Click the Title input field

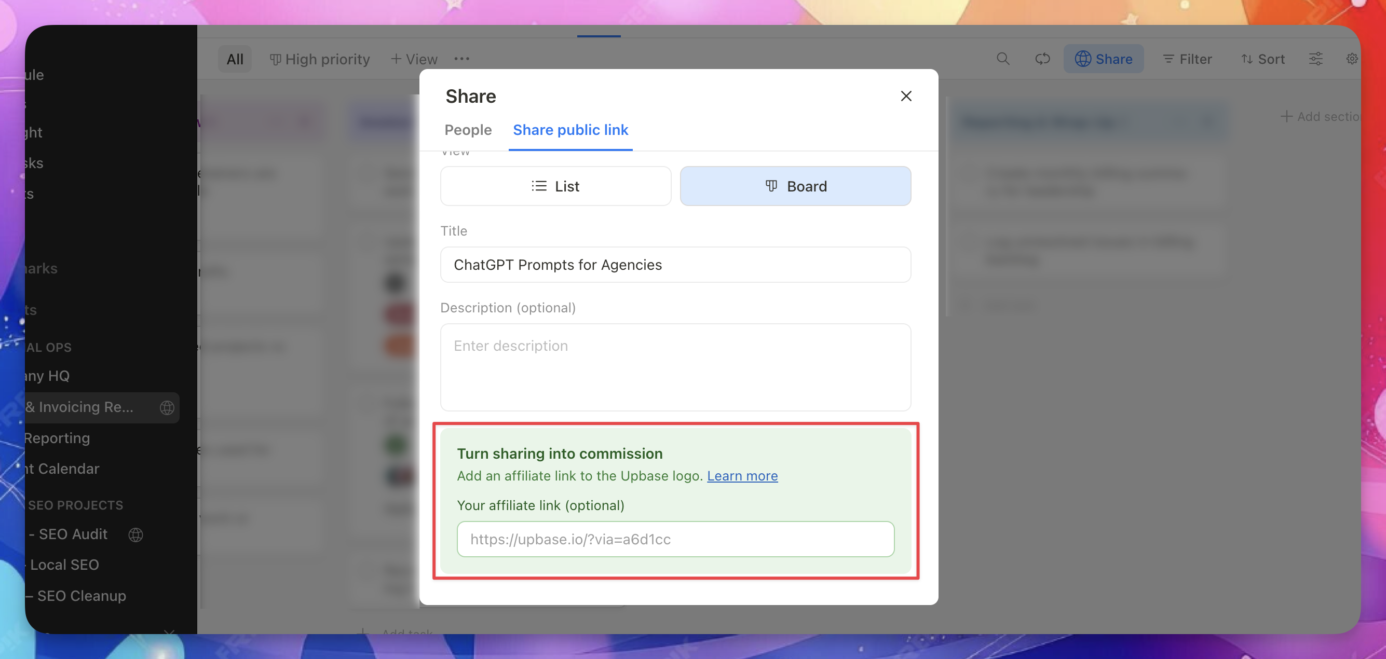675,265
